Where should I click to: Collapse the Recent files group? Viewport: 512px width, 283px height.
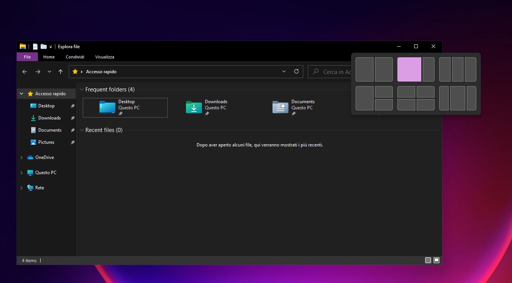click(x=82, y=130)
